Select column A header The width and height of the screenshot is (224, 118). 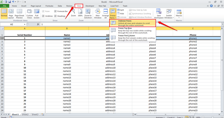(25, 29)
